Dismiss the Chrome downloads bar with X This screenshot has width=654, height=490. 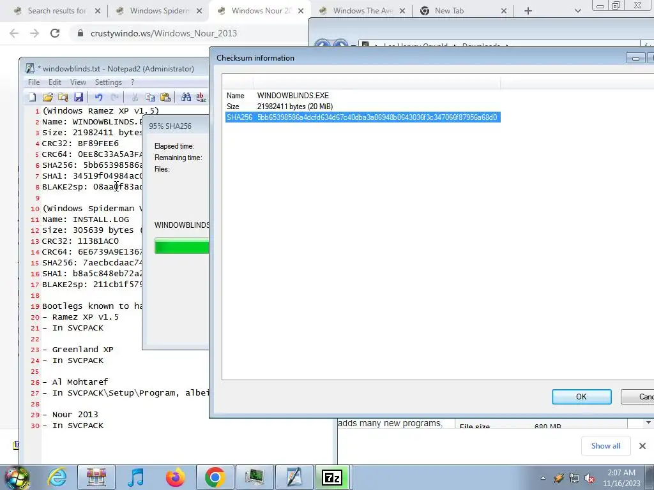pos(643,446)
